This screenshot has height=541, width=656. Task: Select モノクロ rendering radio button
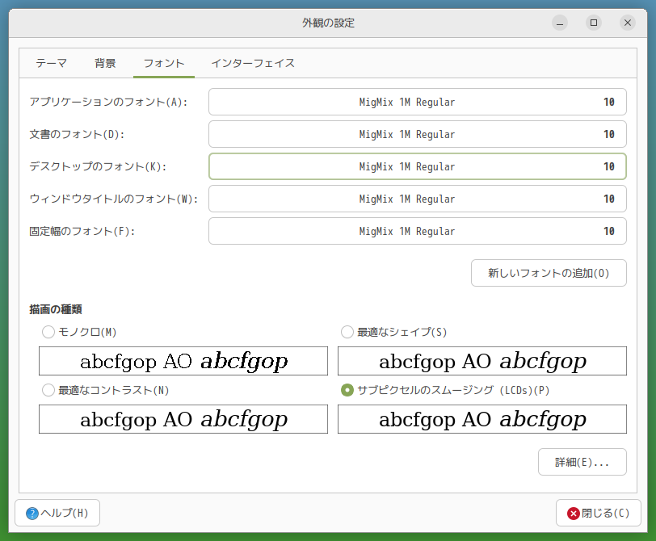coord(48,332)
